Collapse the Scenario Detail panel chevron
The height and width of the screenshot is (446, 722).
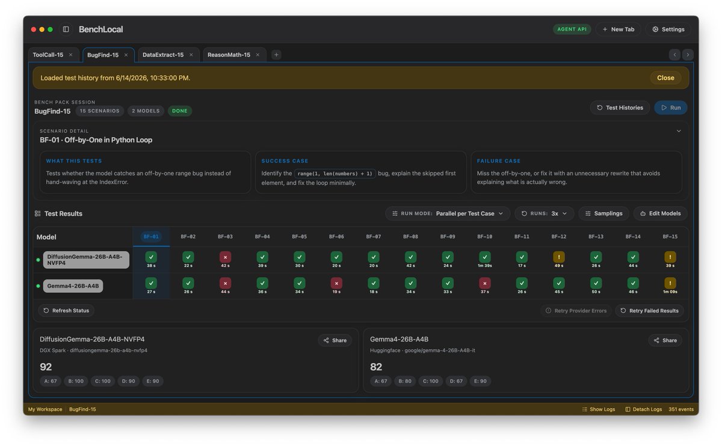click(679, 131)
